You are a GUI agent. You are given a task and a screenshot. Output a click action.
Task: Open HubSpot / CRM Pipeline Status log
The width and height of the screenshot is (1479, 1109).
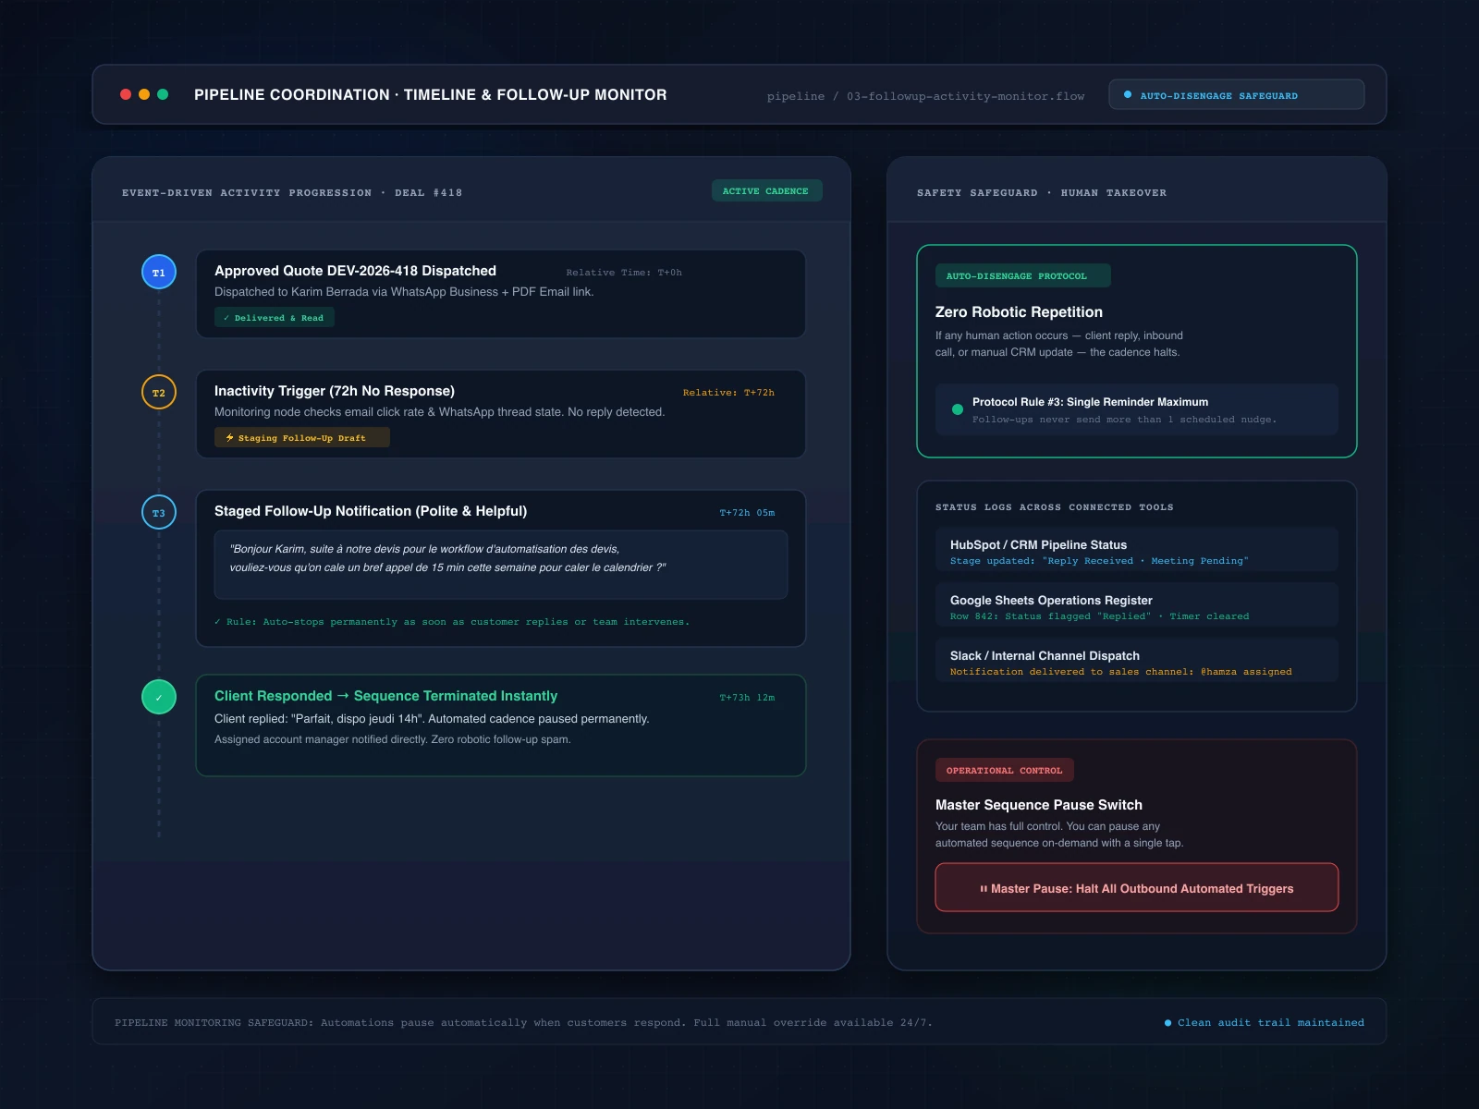[1137, 550]
